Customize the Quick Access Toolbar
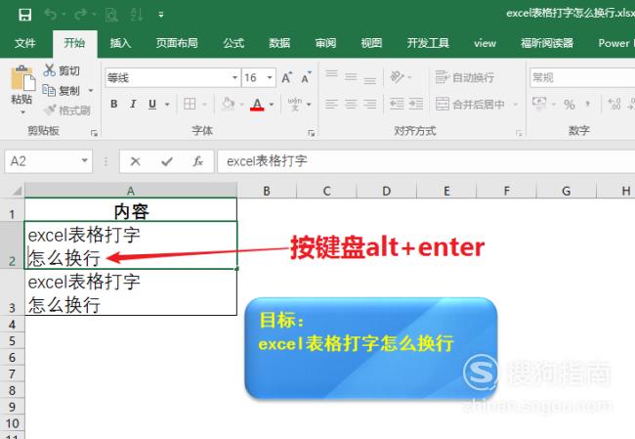 [x=161, y=15]
